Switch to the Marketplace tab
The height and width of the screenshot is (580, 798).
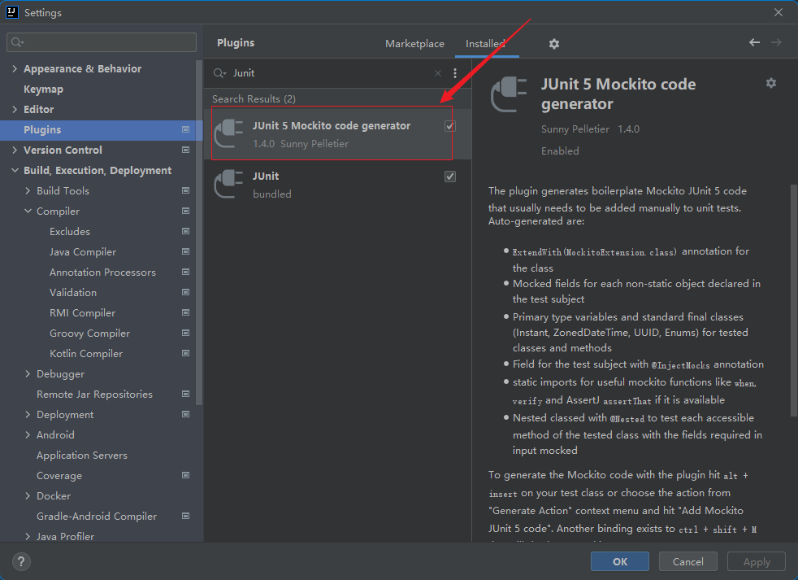(x=414, y=44)
